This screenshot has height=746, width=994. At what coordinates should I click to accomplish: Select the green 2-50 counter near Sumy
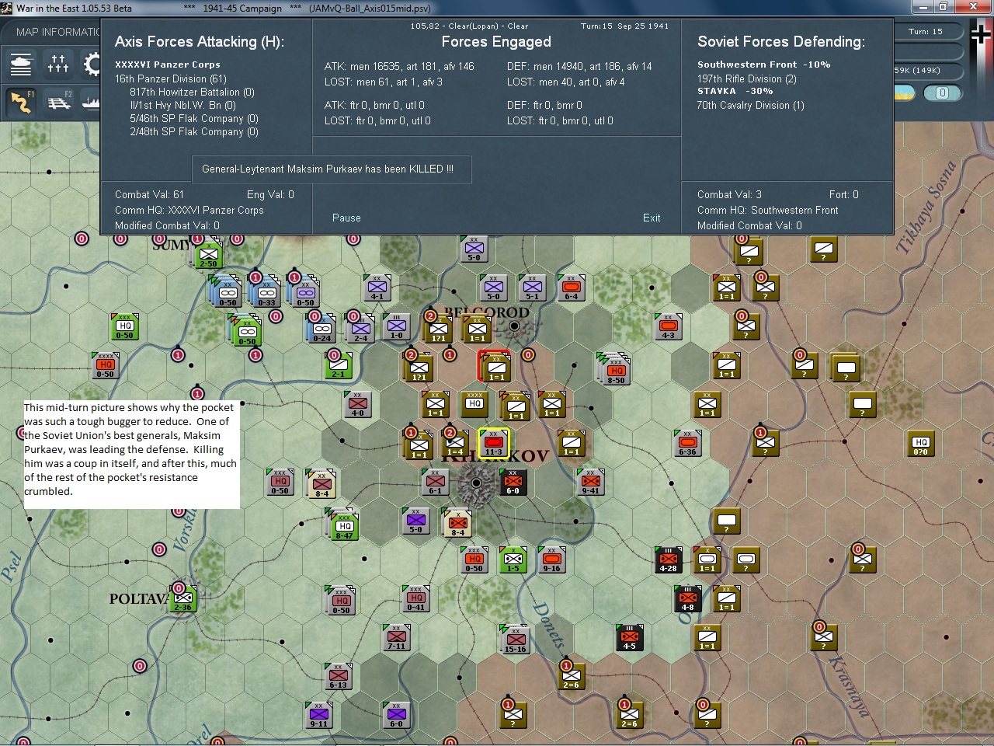click(x=209, y=255)
